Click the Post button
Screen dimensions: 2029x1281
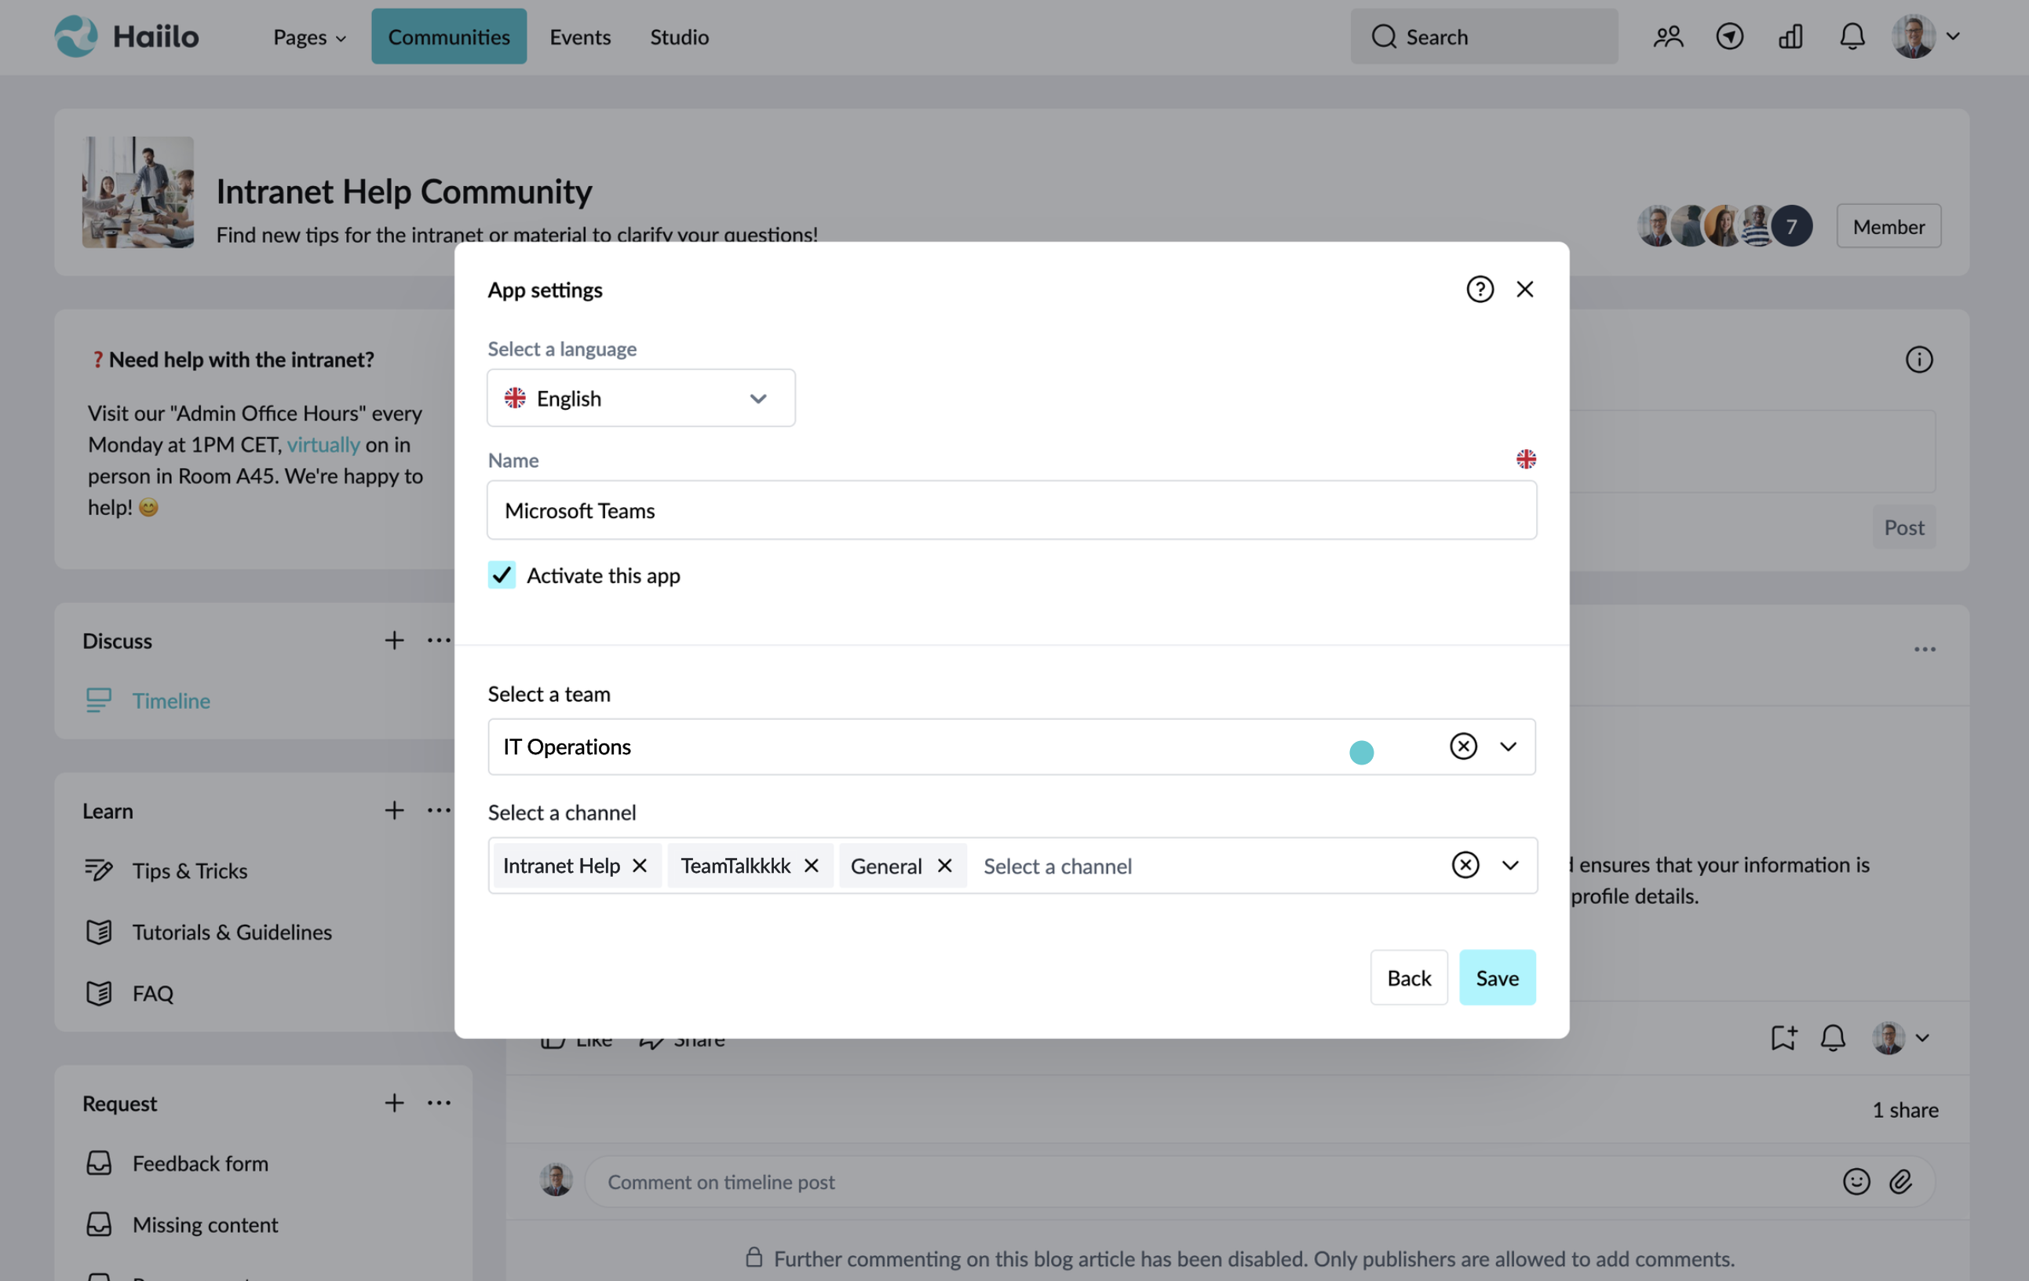tap(1903, 527)
